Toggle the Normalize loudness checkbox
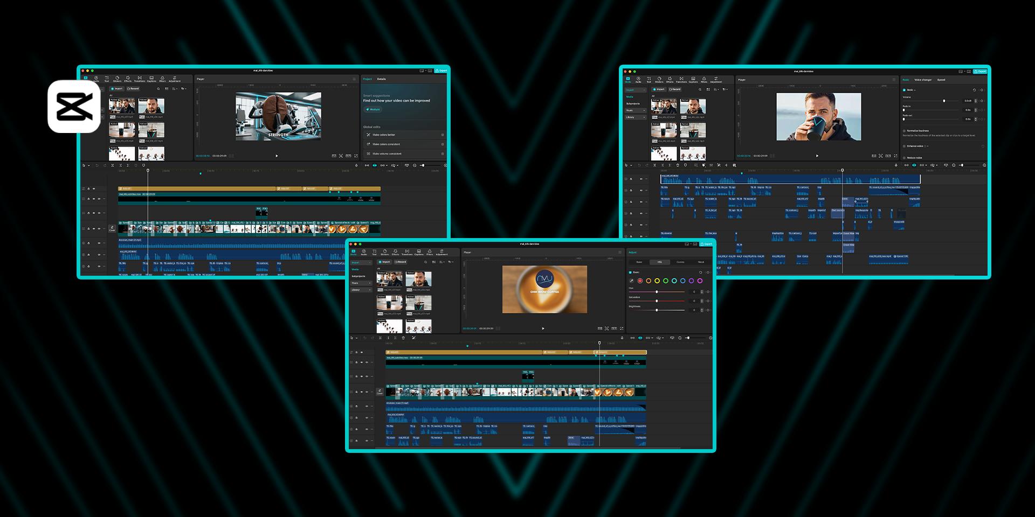This screenshot has width=1035, height=517. tap(904, 131)
